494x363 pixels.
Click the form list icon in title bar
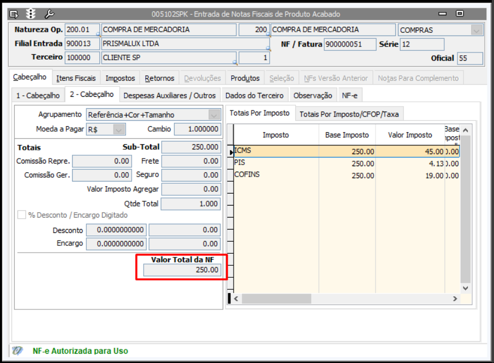14,14
